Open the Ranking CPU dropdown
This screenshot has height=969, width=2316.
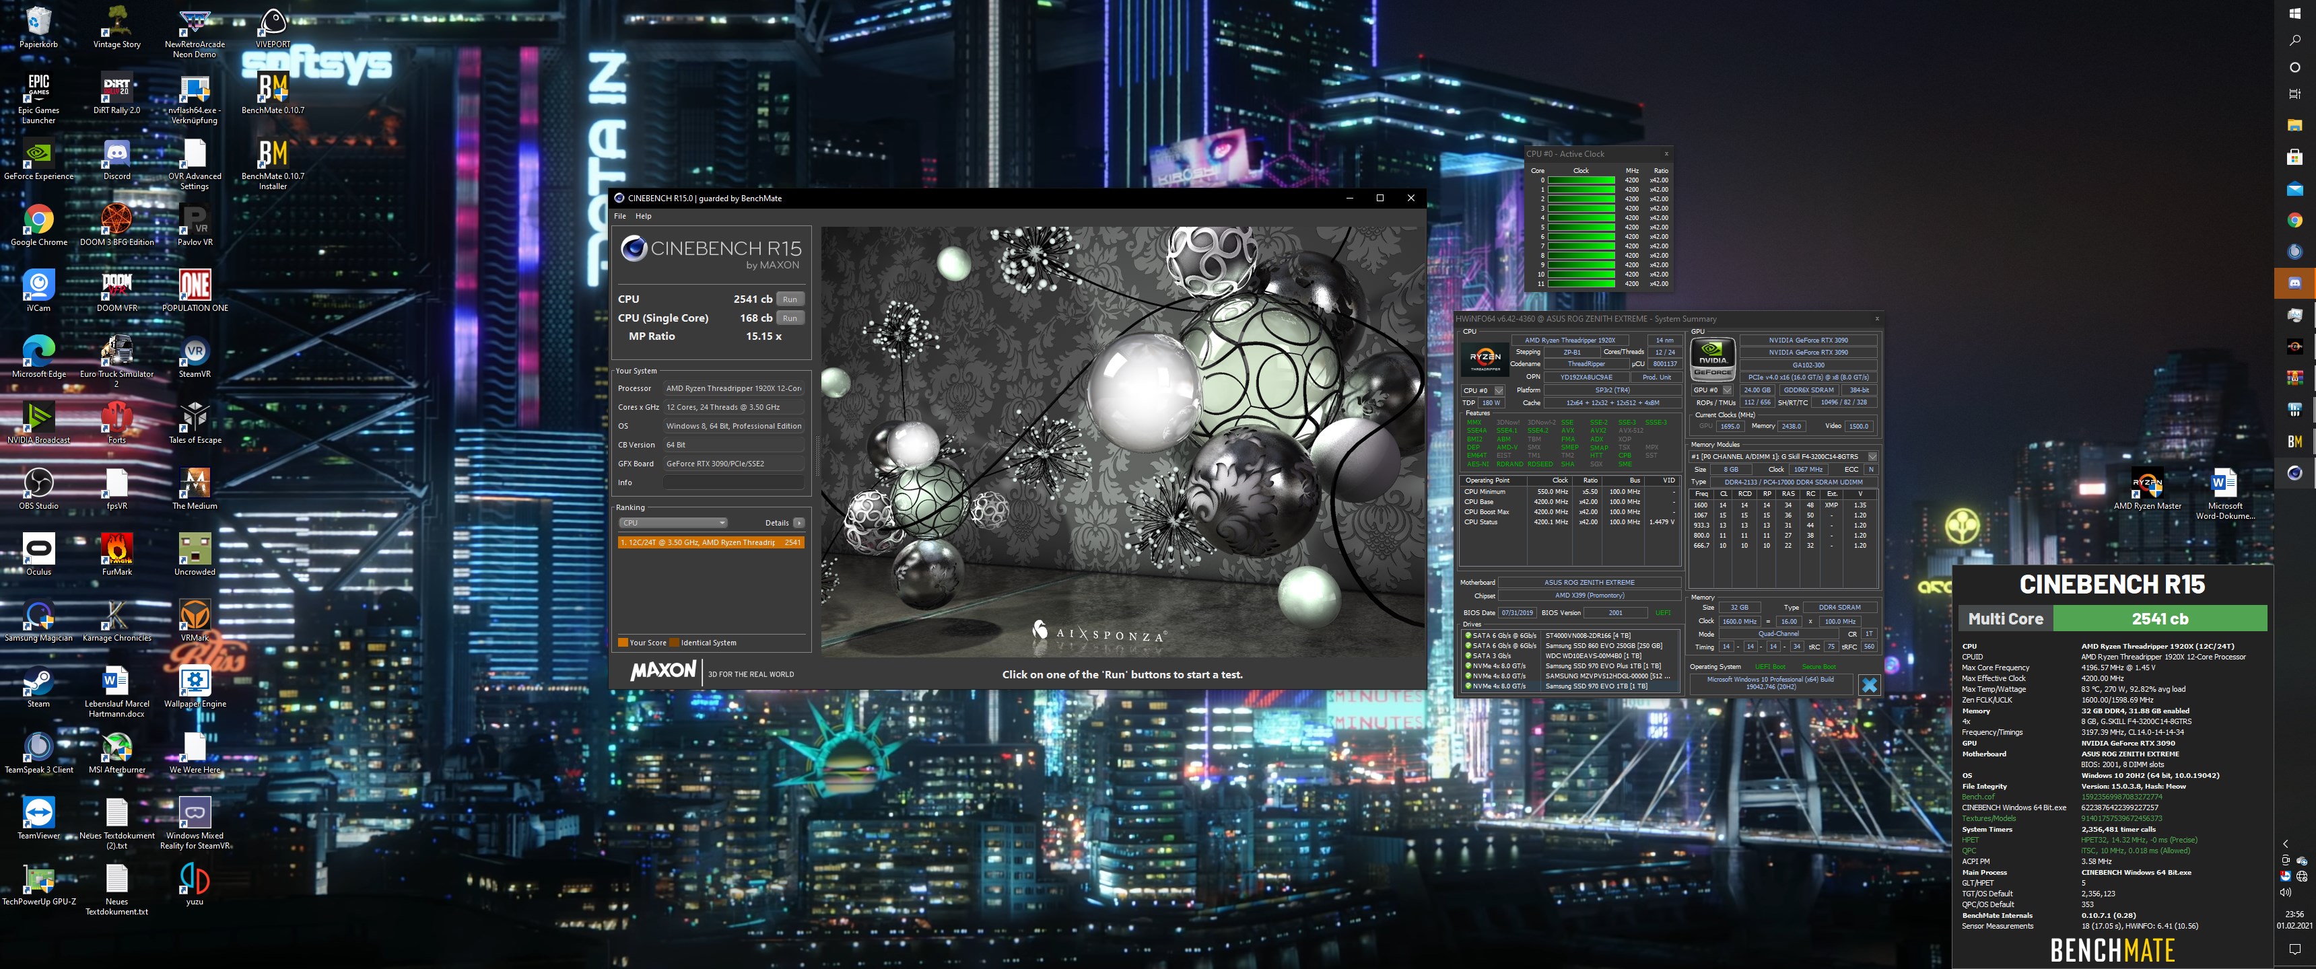tap(673, 522)
